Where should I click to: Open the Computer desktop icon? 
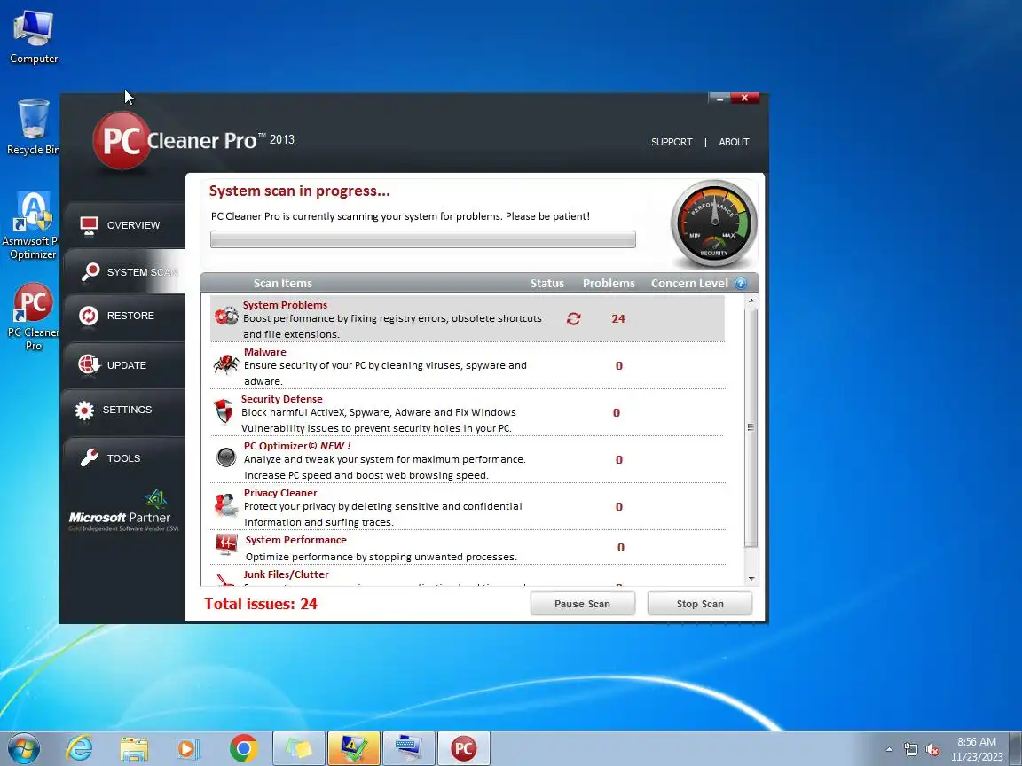[33, 37]
